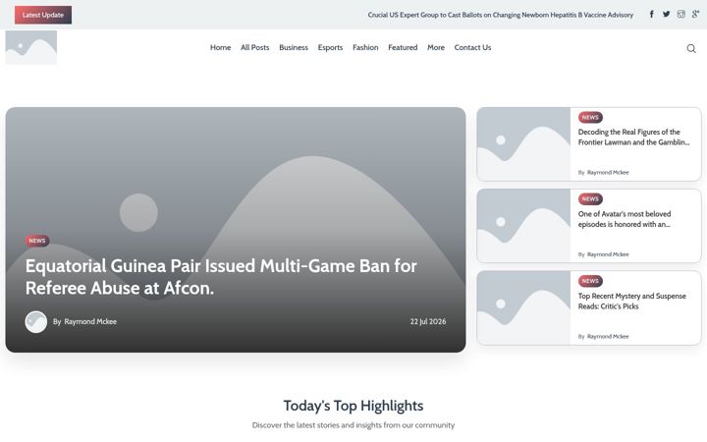Open Decoding the Real Figures article title
This screenshot has width=707, height=442.
click(x=634, y=138)
